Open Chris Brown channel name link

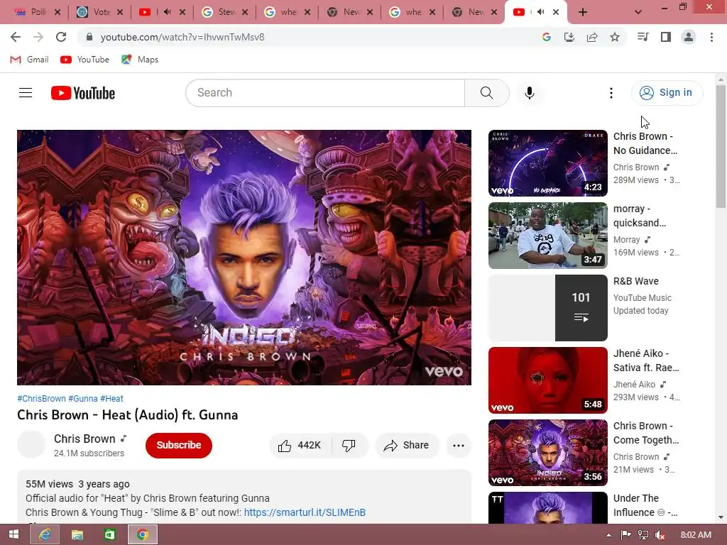pos(84,439)
